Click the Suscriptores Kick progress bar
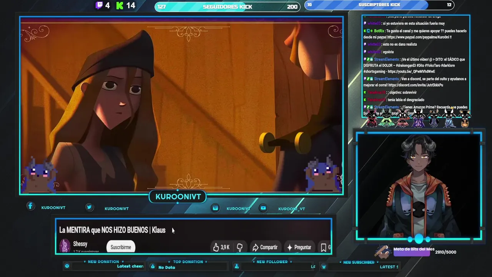Screen dimensions: 492x277 pyautogui.click(x=379, y=5)
